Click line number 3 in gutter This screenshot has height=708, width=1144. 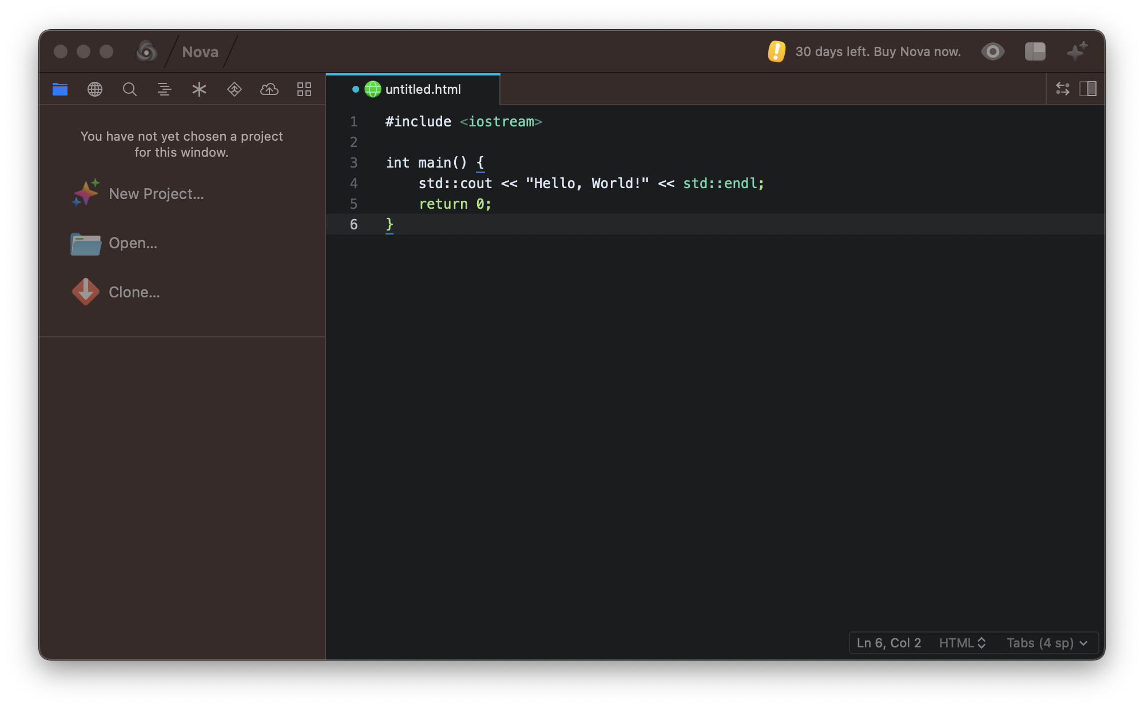pos(353,163)
